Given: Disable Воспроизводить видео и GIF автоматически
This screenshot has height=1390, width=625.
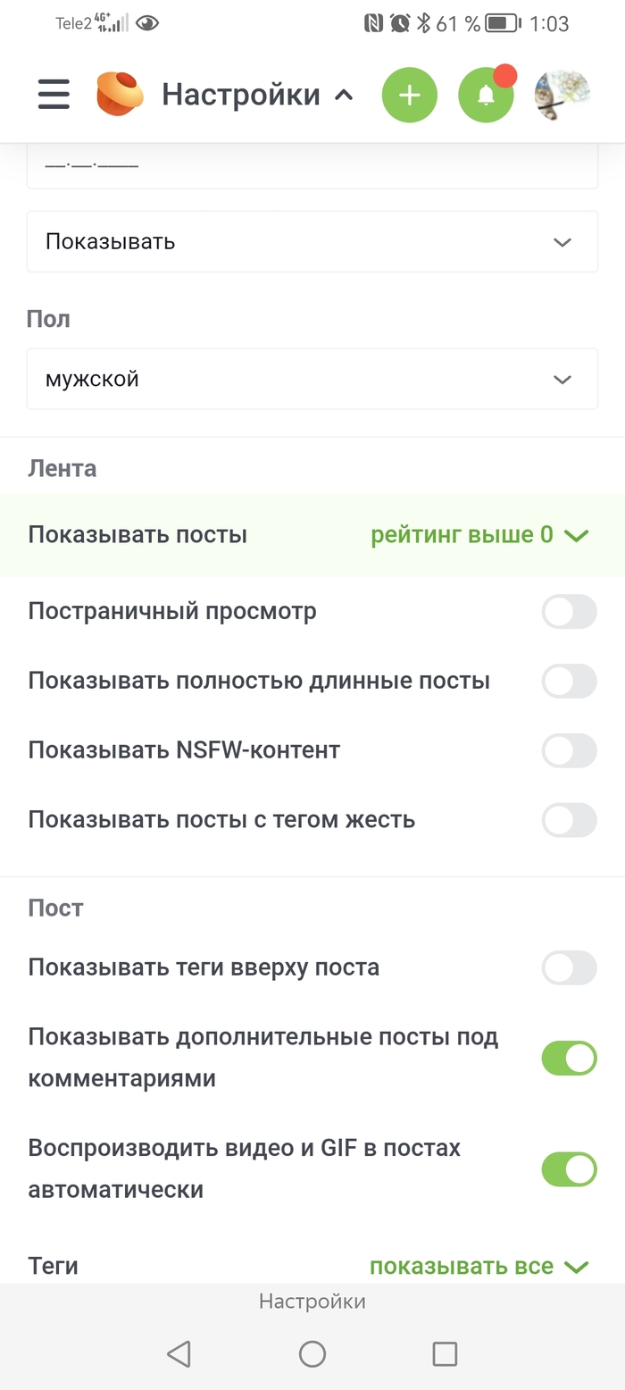Looking at the screenshot, I should (569, 1168).
